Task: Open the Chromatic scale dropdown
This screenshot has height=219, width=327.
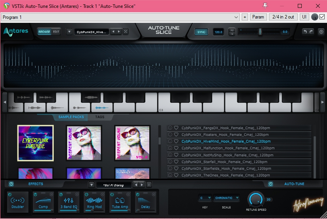Action: click(226, 198)
